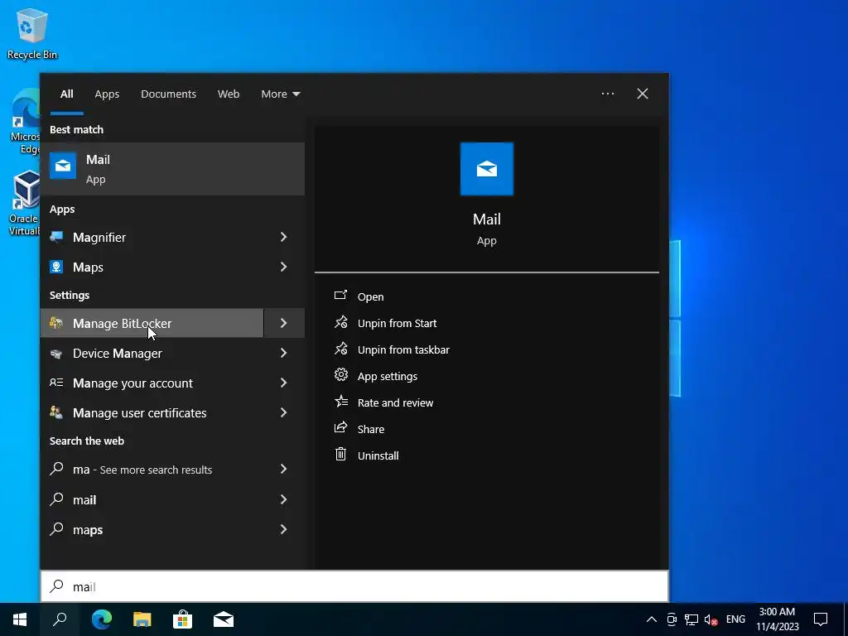
Task: Select the Manage your account result
Action: point(152,383)
